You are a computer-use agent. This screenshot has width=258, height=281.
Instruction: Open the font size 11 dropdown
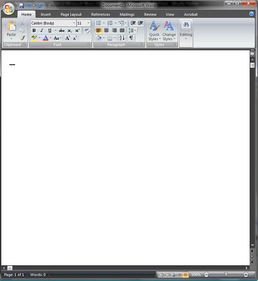pyautogui.click(x=88, y=23)
